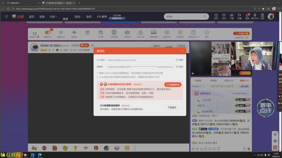The image size is (282, 158).
Task: Toggle 直播开关 switch
Action: pos(48,32)
